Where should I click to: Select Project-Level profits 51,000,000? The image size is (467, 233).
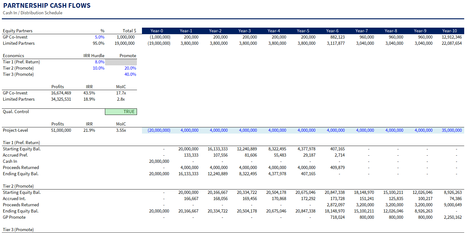coord(61,130)
